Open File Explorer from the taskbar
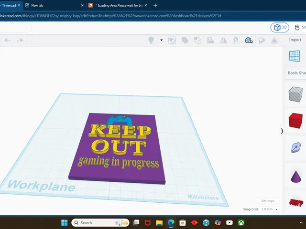 (x=159, y=223)
